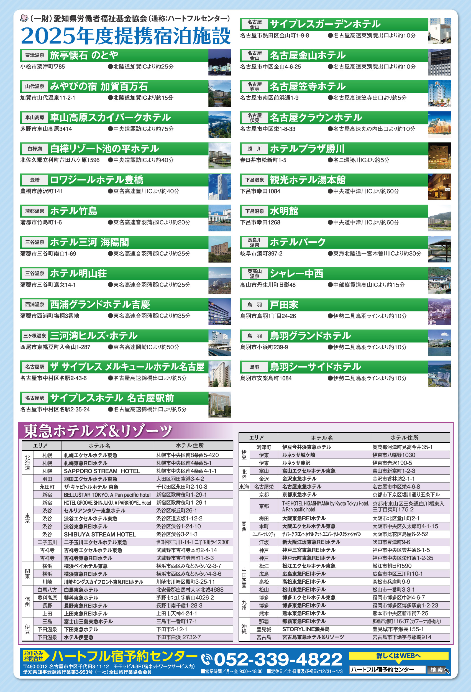Click the 長良川温泉 area tag
The image size is (471, 692).
tap(255, 242)
